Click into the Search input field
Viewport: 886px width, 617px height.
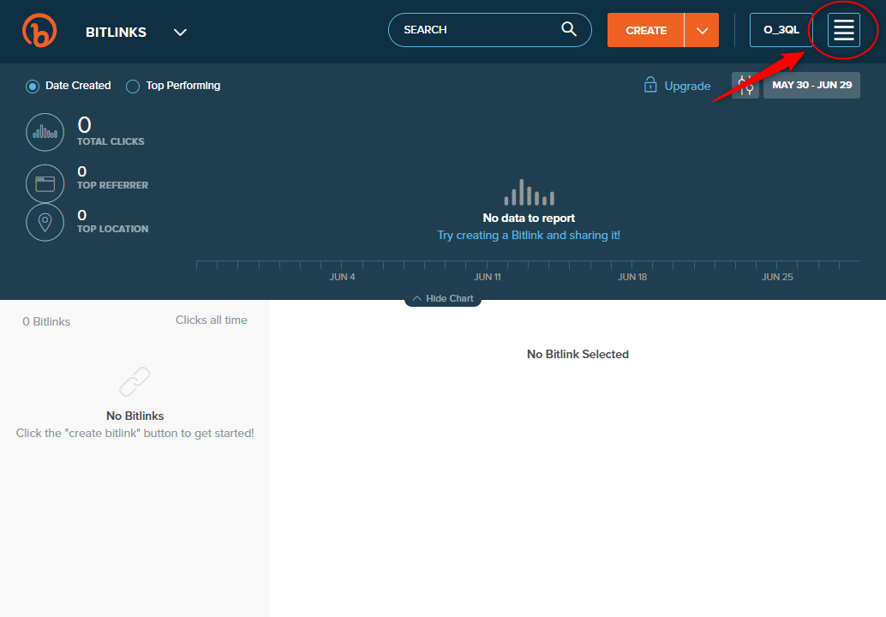(x=476, y=30)
